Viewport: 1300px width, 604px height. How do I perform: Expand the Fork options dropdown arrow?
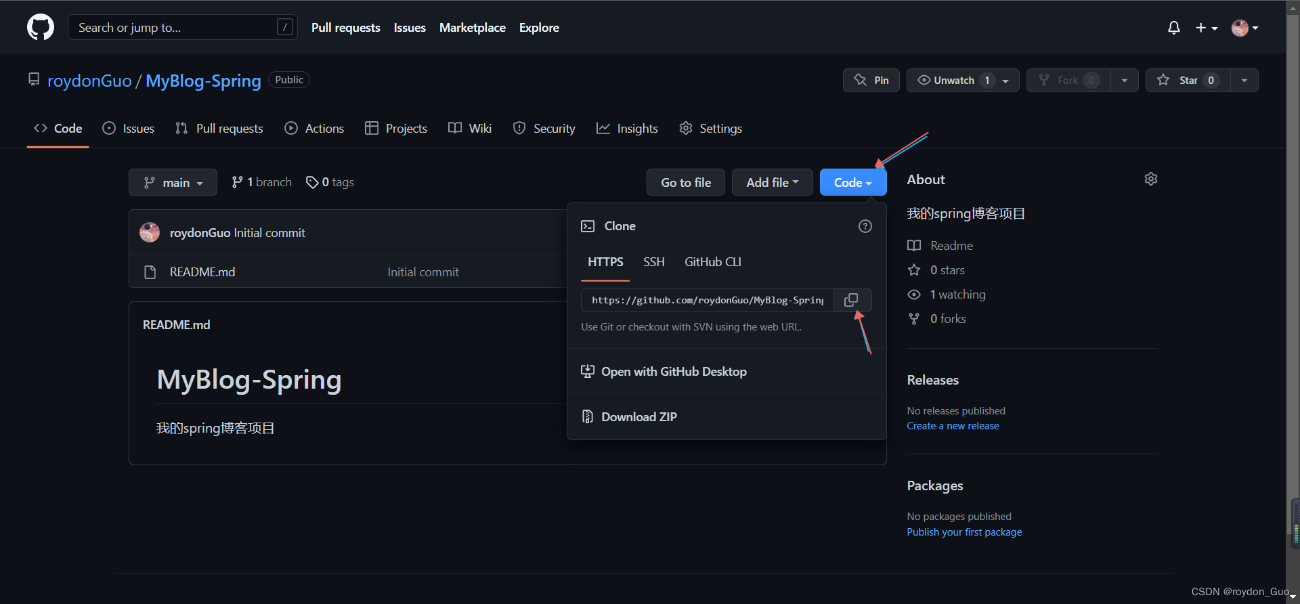[x=1125, y=80]
